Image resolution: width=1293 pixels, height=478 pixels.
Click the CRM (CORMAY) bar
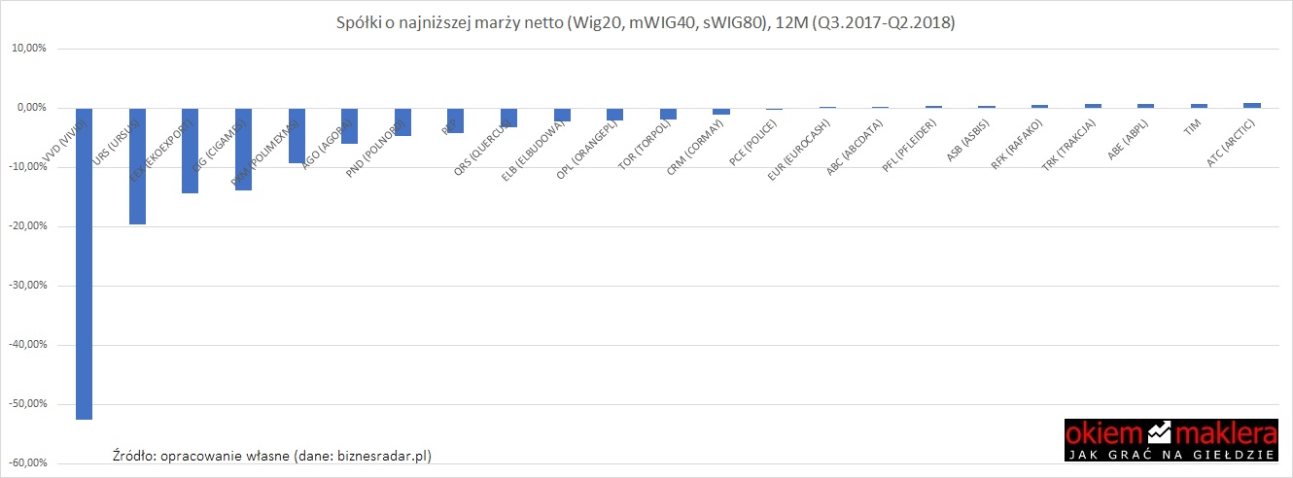point(720,111)
